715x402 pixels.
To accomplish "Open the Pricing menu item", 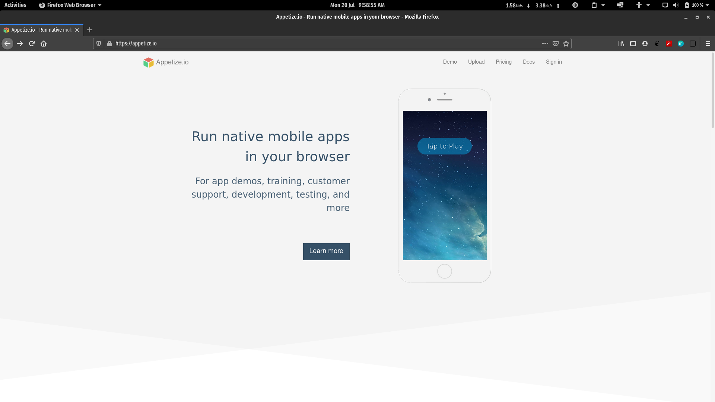I will 503,62.
